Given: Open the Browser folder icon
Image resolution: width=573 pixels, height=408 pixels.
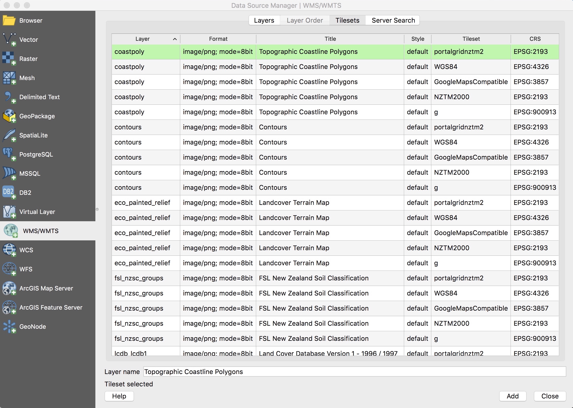Looking at the screenshot, I should tap(9, 20).
